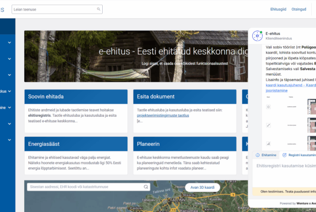
Task: Click the bold 'ehitisregistris' word in Soovin ehitada
Action: (39, 116)
